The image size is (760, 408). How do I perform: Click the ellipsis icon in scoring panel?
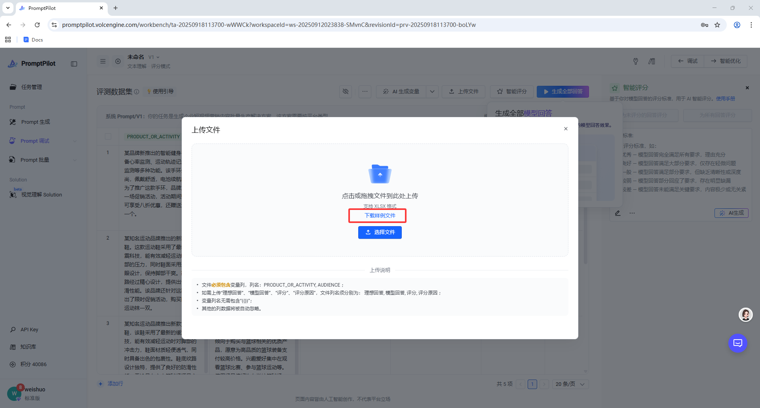point(632,213)
